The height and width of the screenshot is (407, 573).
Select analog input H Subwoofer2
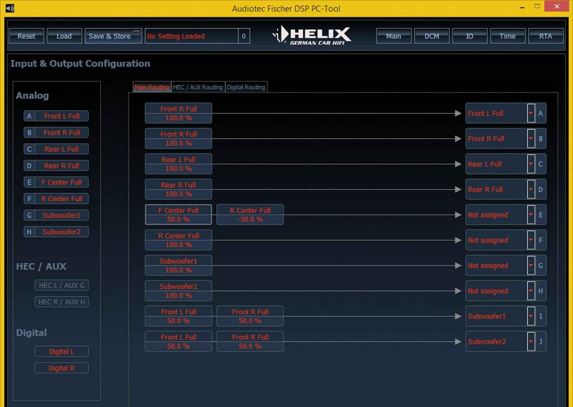click(56, 232)
